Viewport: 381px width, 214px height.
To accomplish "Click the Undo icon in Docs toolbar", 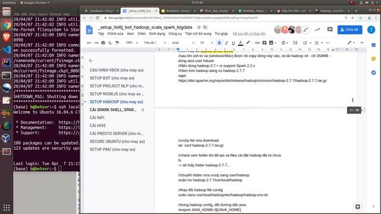I will [x=89, y=43].
